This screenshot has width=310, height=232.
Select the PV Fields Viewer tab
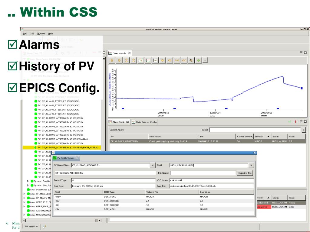point(66,158)
